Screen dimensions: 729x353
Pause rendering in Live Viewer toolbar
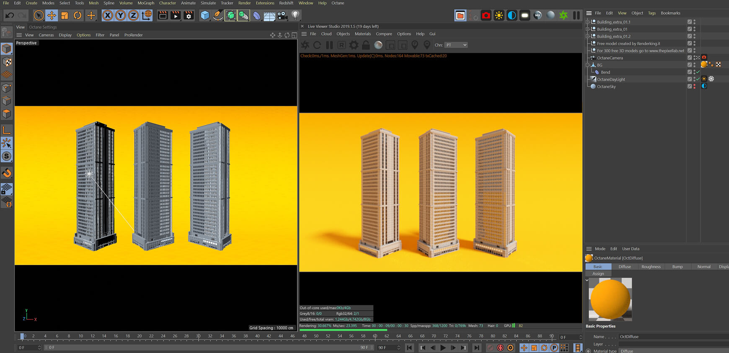329,45
